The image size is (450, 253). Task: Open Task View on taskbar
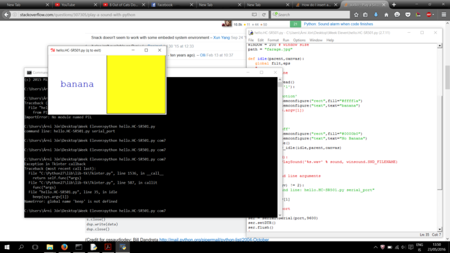click(35, 247)
